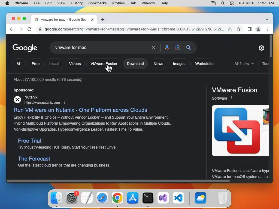The width and height of the screenshot is (279, 209).
Task: Open the Profiles menu
Action: [118, 3]
